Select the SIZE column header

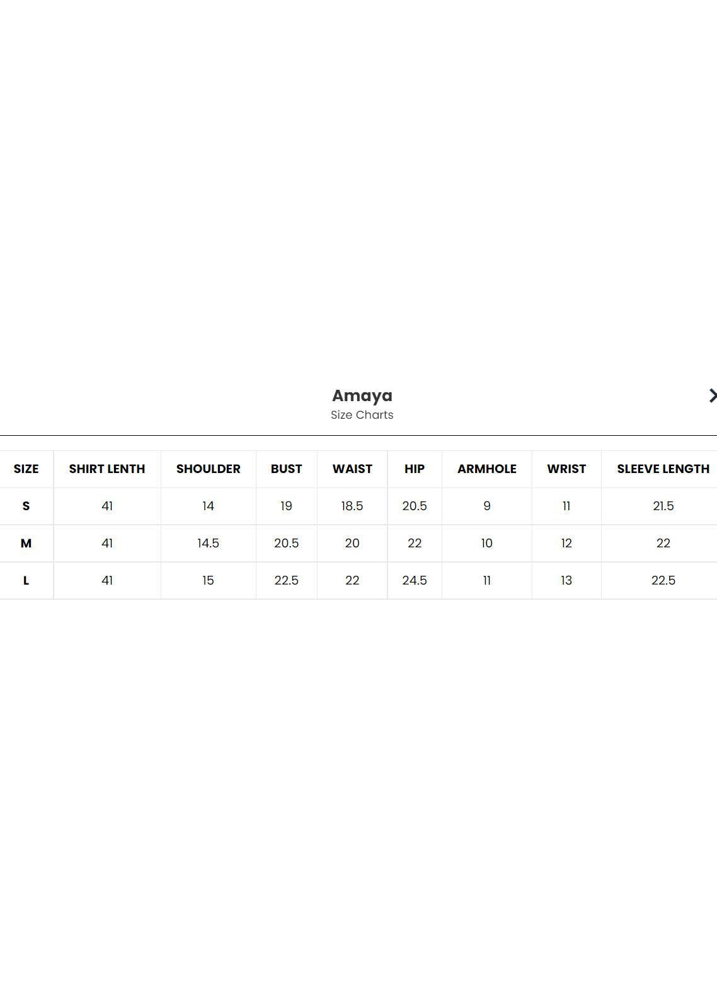pos(26,469)
